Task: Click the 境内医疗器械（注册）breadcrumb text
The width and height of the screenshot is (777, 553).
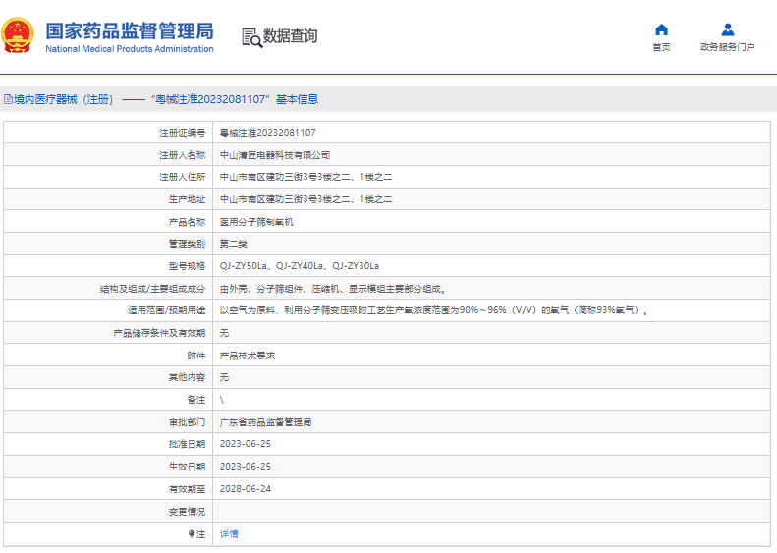Action: point(64,99)
